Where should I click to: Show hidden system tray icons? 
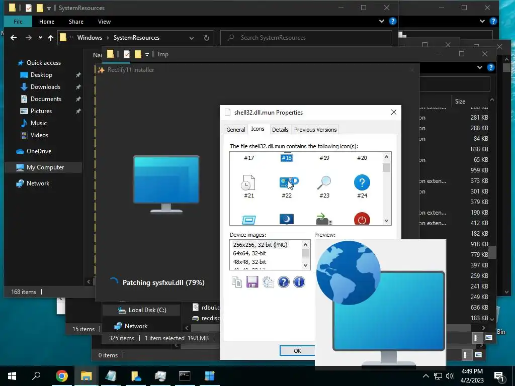[x=425, y=376]
